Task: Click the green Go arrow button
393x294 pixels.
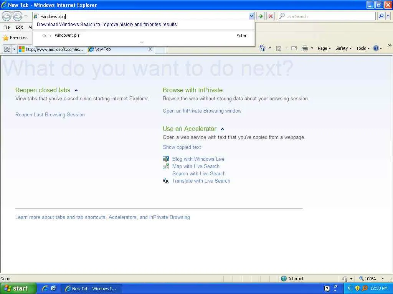Action: 261,16
